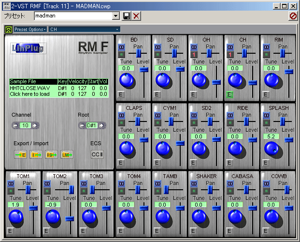
Task: Click the CLAPS pad loop/link icon
Action: click(121, 116)
